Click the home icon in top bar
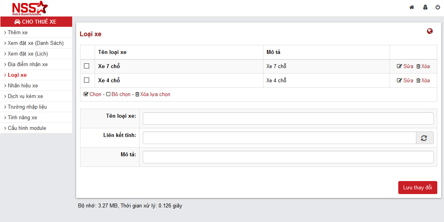Screen dimensions: 444x222 [412, 7]
